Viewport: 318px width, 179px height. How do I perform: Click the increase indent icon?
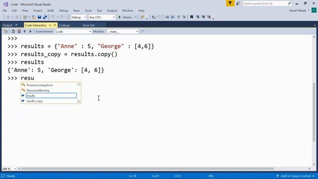[x=172, y=17]
